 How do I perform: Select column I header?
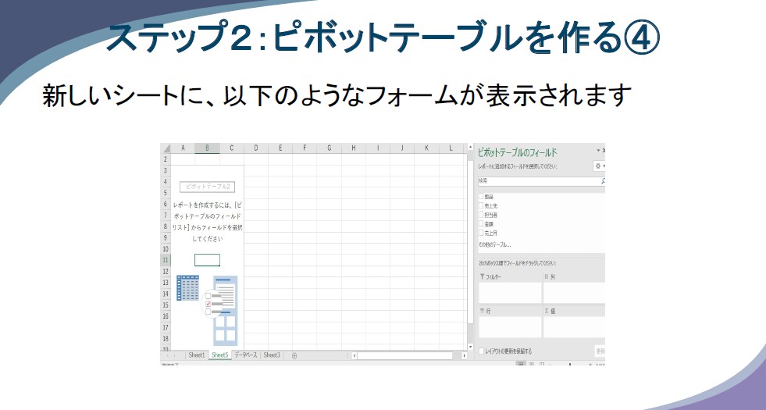[378, 148]
